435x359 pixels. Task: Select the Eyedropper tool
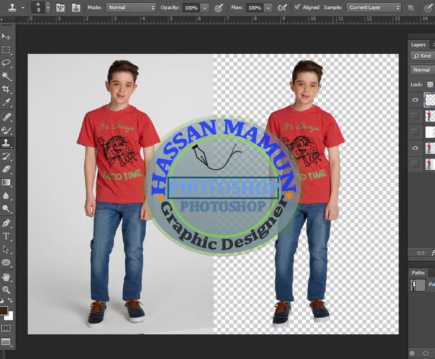coord(6,102)
